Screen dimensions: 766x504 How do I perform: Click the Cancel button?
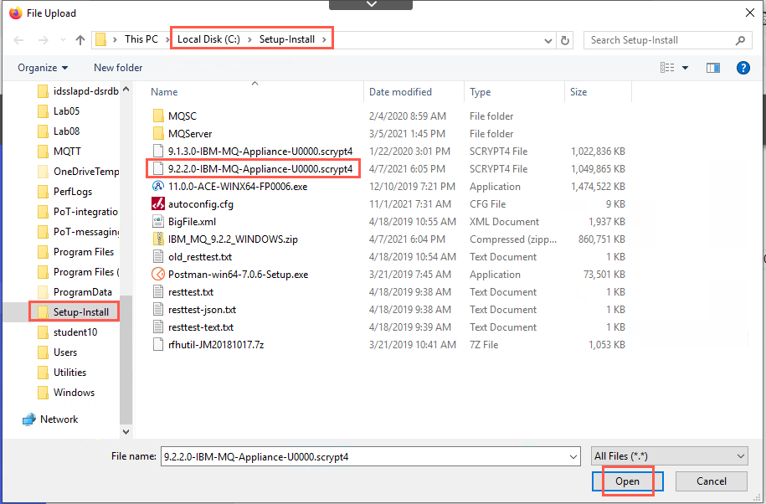(712, 481)
